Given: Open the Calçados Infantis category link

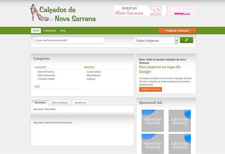Looking at the screenshot, I should tap(46, 79).
